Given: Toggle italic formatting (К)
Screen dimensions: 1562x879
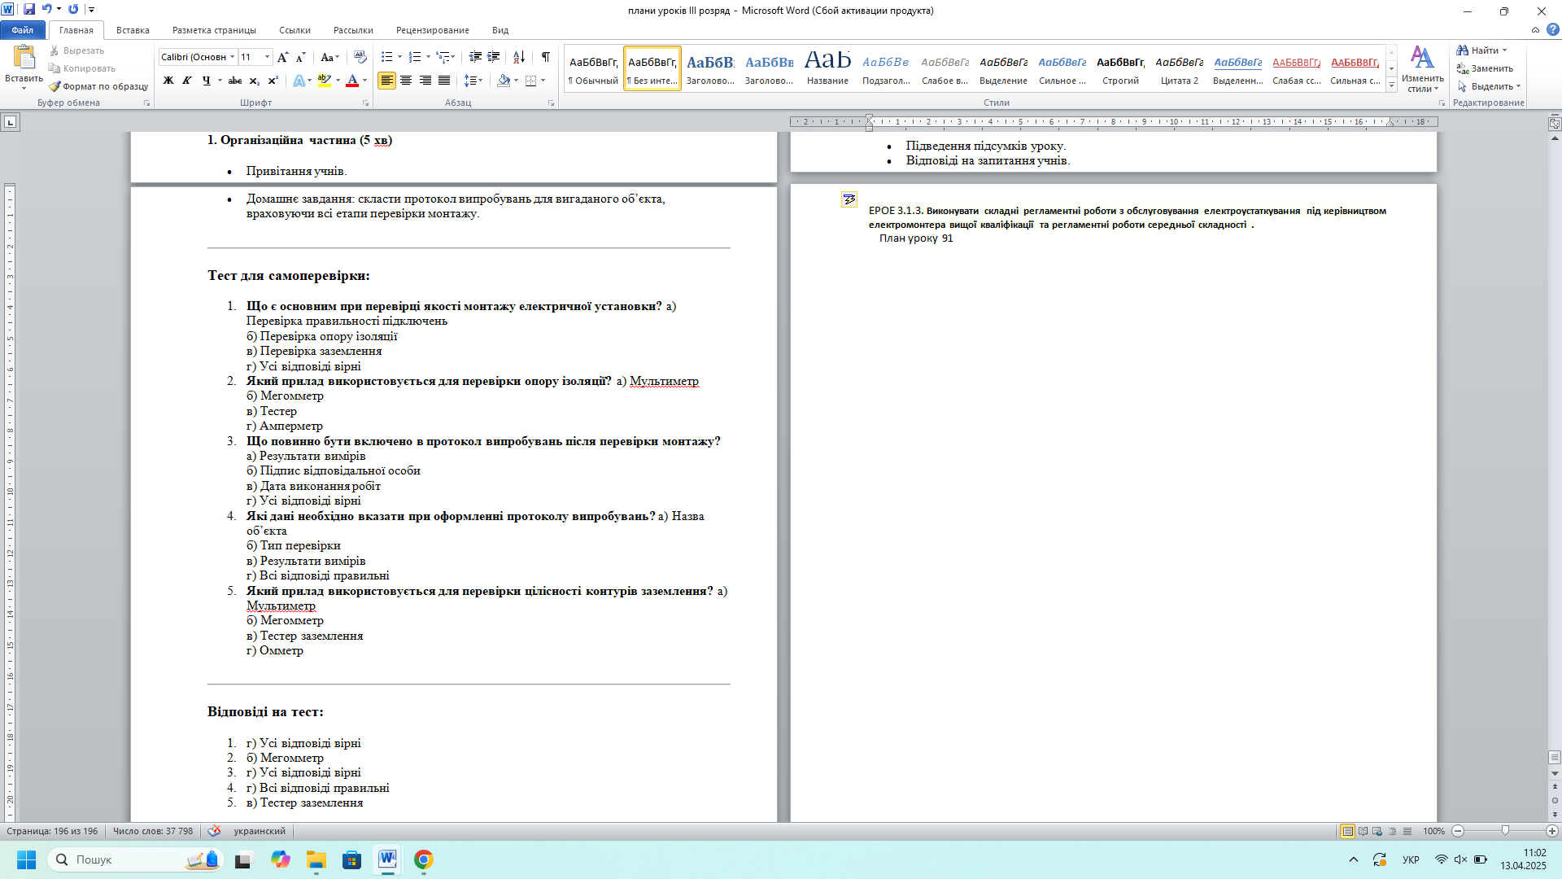Looking at the screenshot, I should [x=187, y=81].
